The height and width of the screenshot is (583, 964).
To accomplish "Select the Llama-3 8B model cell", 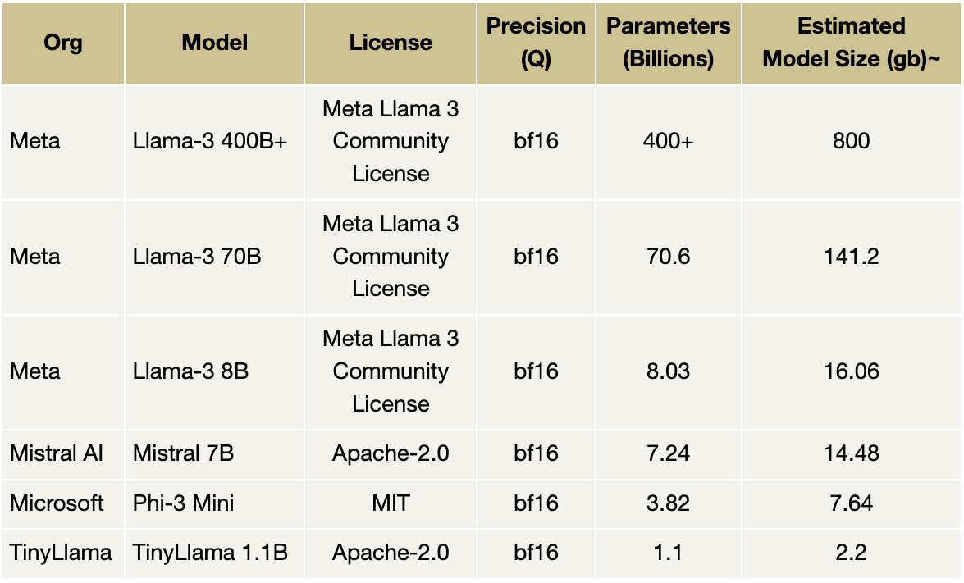I will tap(190, 371).
